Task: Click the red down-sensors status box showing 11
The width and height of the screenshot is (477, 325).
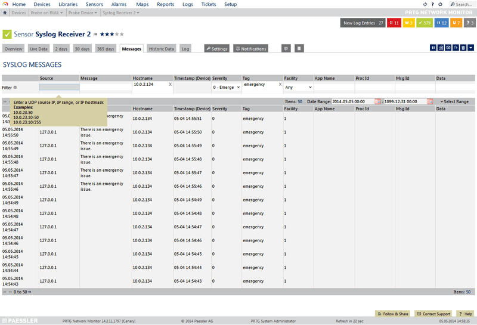Action: [x=394, y=23]
